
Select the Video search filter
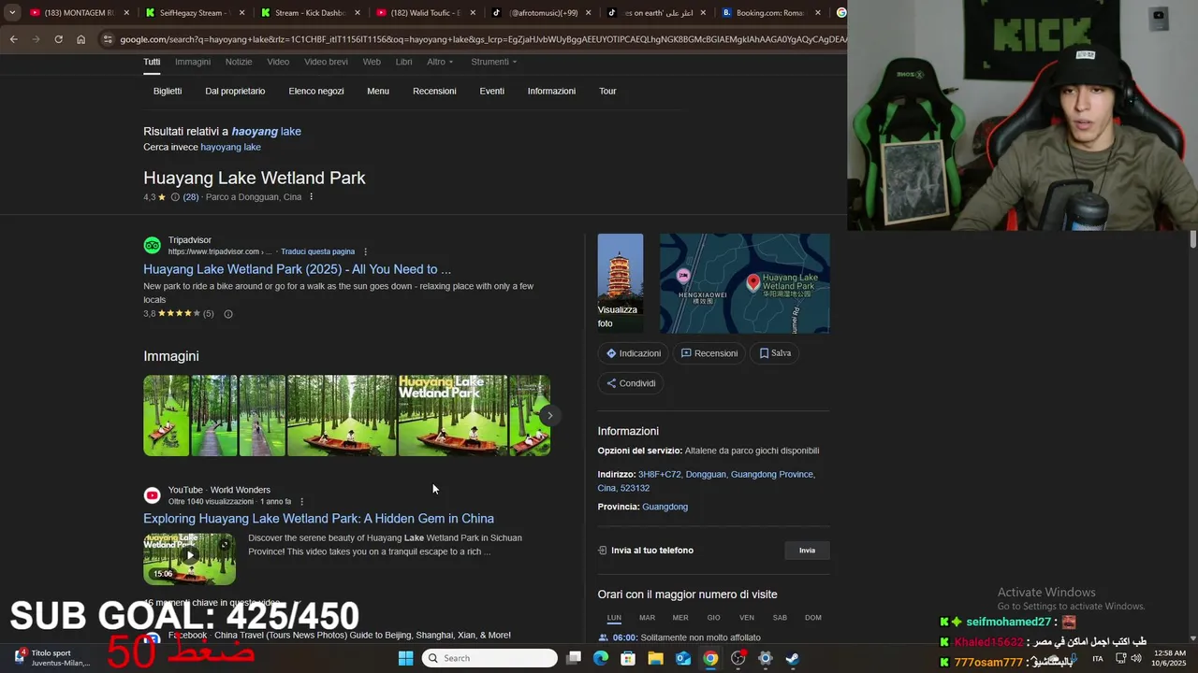tap(278, 62)
